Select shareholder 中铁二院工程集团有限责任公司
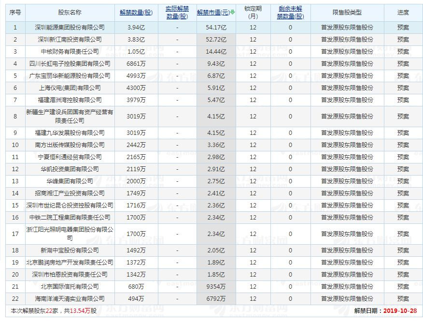The height and width of the screenshot is (324, 423). pyautogui.click(x=70, y=217)
